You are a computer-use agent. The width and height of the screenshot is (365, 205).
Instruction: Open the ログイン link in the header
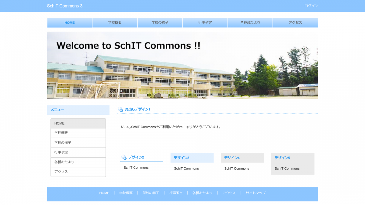tap(311, 6)
